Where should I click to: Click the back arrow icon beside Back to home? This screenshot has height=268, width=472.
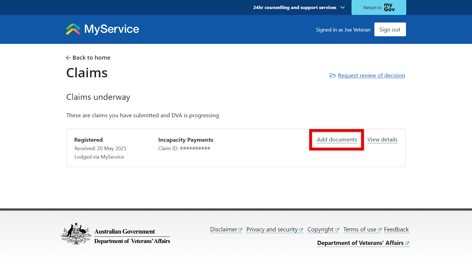tap(68, 58)
